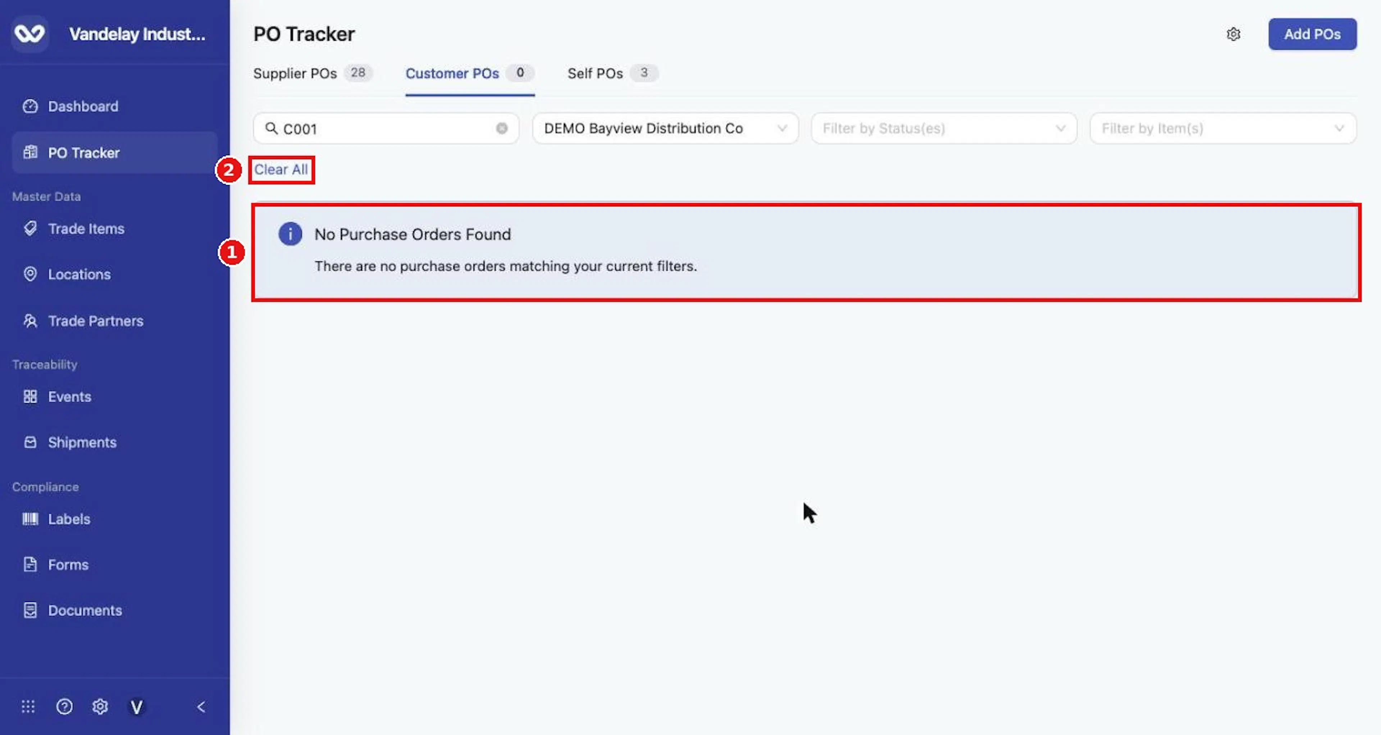Click the help question mark icon
This screenshot has width=1381, height=735.
click(x=64, y=707)
